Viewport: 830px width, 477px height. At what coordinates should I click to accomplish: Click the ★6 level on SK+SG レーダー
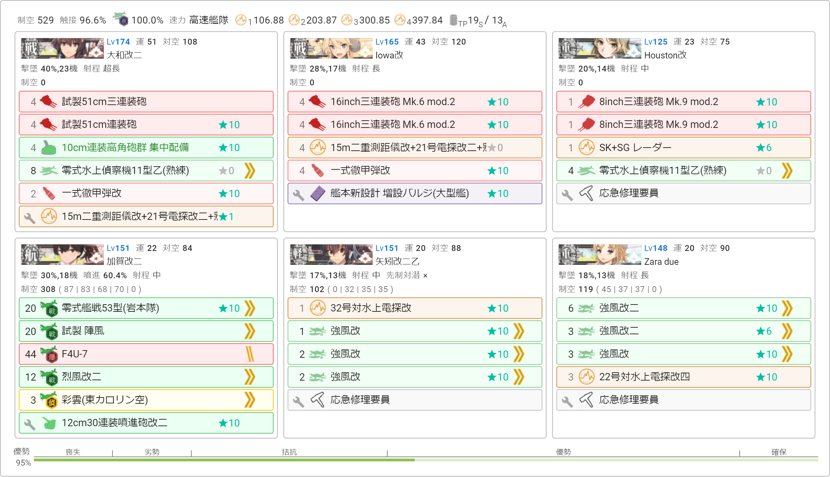click(x=764, y=148)
